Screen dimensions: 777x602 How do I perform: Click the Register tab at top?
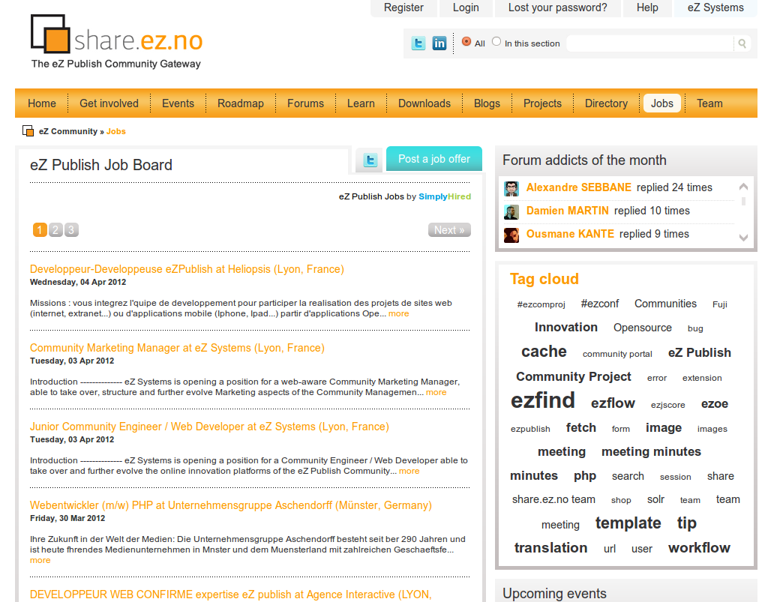click(403, 8)
